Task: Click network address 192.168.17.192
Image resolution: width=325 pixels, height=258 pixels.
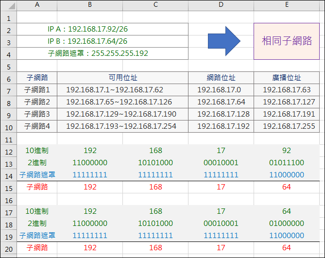Action: tap(221, 126)
